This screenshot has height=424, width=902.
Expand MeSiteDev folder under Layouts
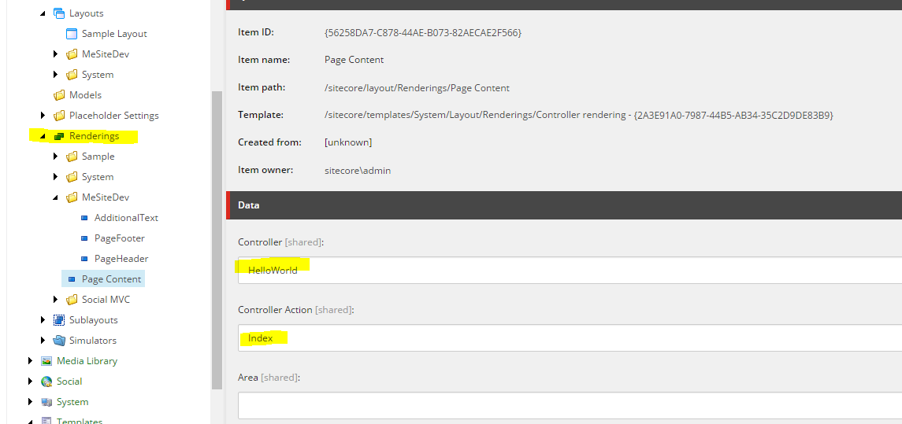(55, 54)
